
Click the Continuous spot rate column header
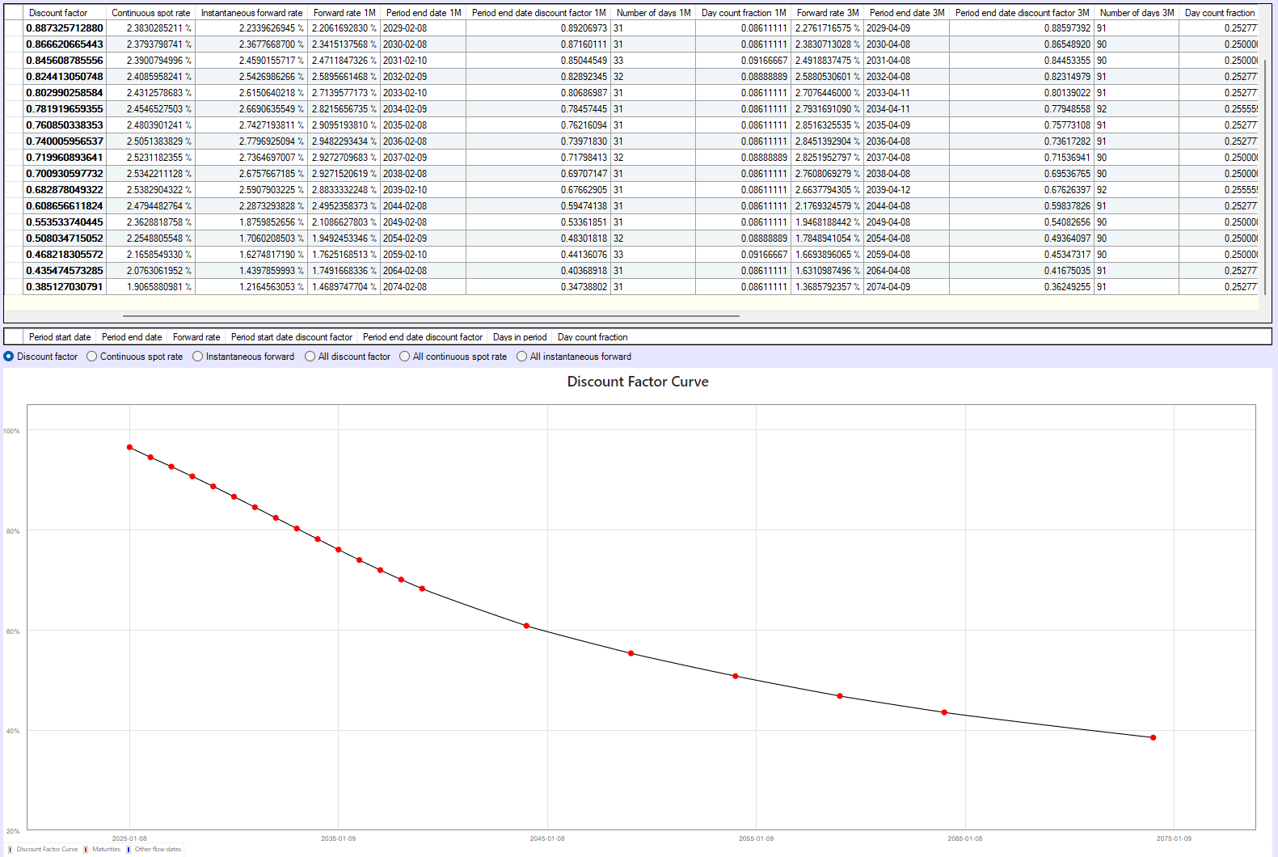pos(151,13)
